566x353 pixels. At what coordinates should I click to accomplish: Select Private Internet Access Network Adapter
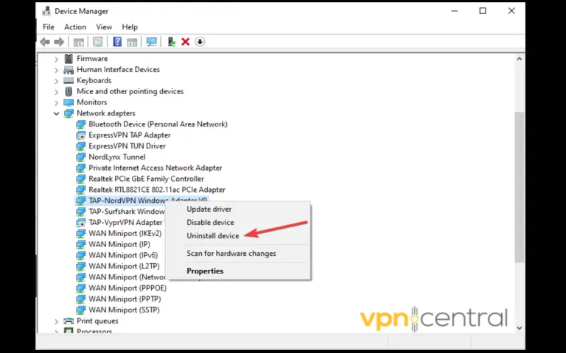tap(156, 168)
